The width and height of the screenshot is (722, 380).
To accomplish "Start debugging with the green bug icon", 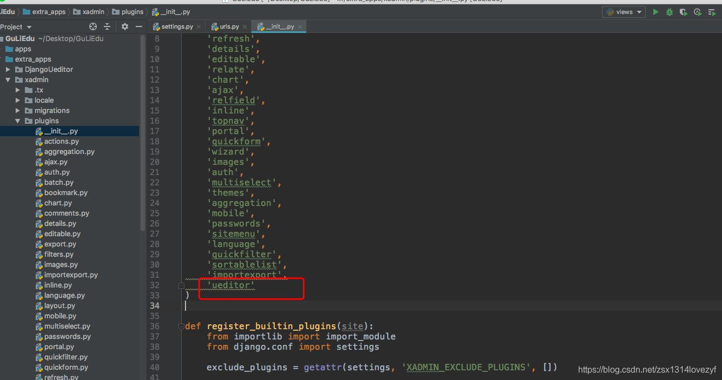I will click(670, 12).
